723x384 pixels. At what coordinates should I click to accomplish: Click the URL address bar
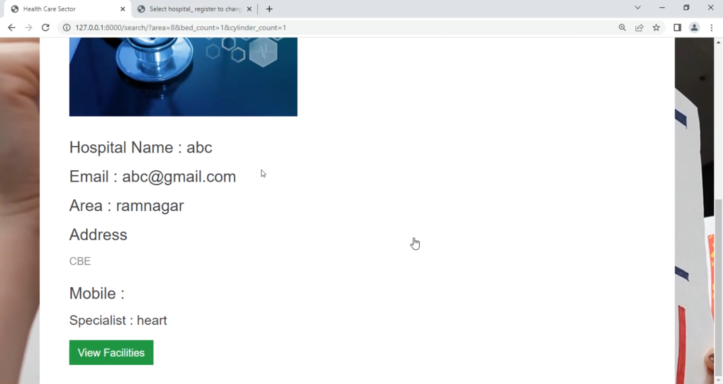pos(337,27)
